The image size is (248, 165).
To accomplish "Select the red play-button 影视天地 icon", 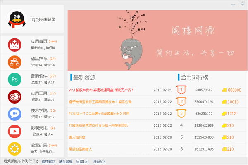I will tap(15, 131).
